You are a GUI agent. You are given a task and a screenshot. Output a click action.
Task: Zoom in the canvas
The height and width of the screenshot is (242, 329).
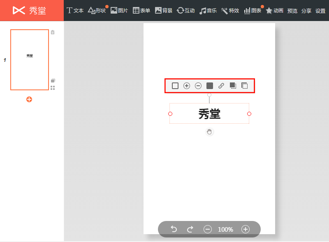click(x=246, y=229)
